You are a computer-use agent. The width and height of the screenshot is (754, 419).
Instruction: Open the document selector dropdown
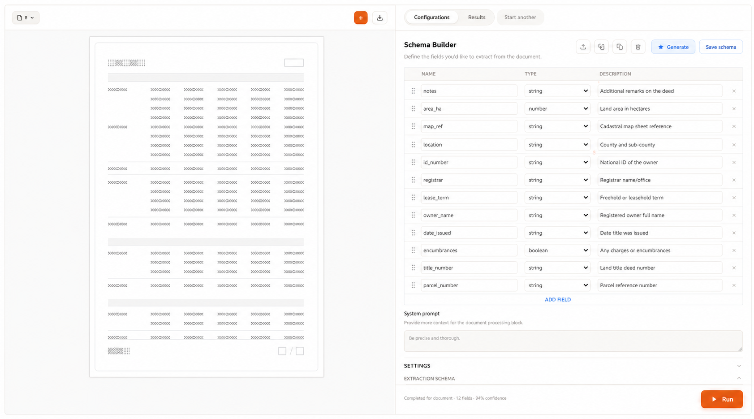click(x=26, y=18)
